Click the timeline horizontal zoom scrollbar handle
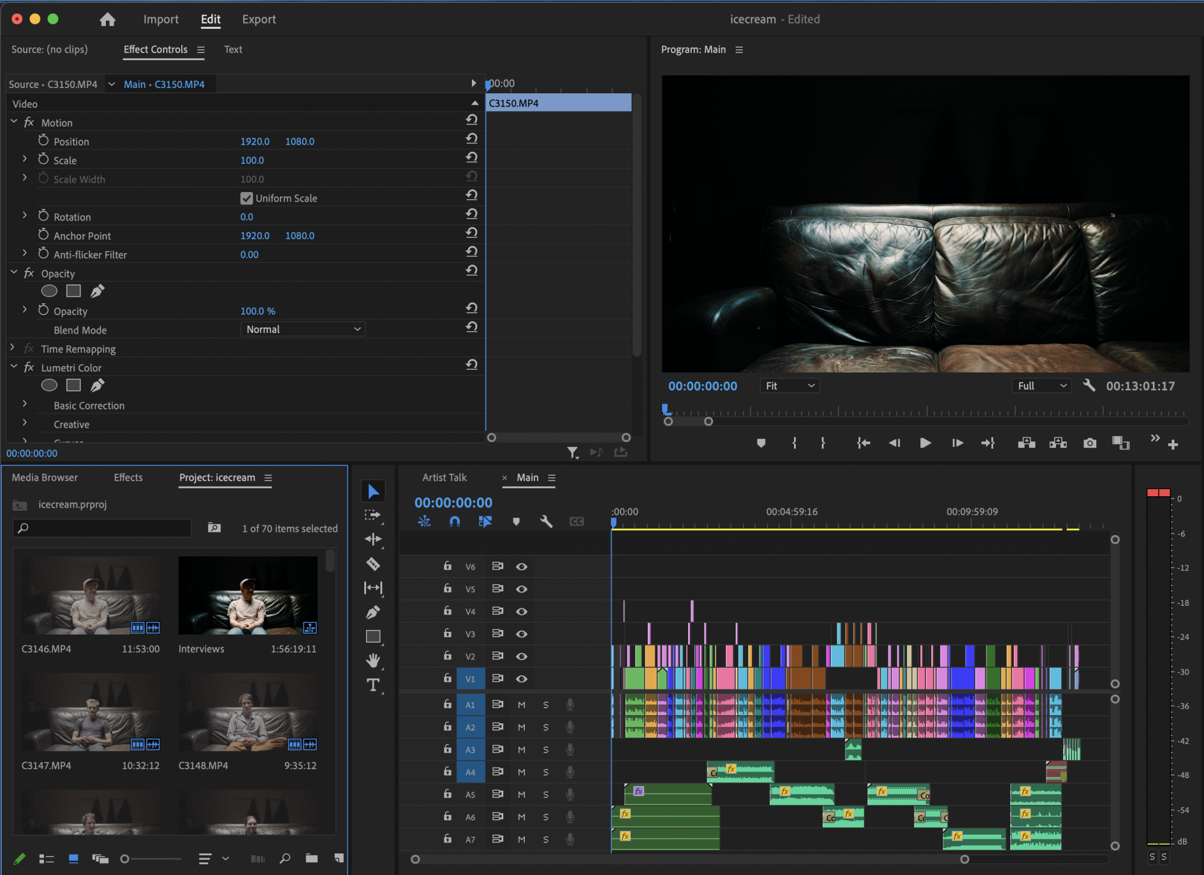Viewport: 1204px width, 875px height. pos(964,859)
